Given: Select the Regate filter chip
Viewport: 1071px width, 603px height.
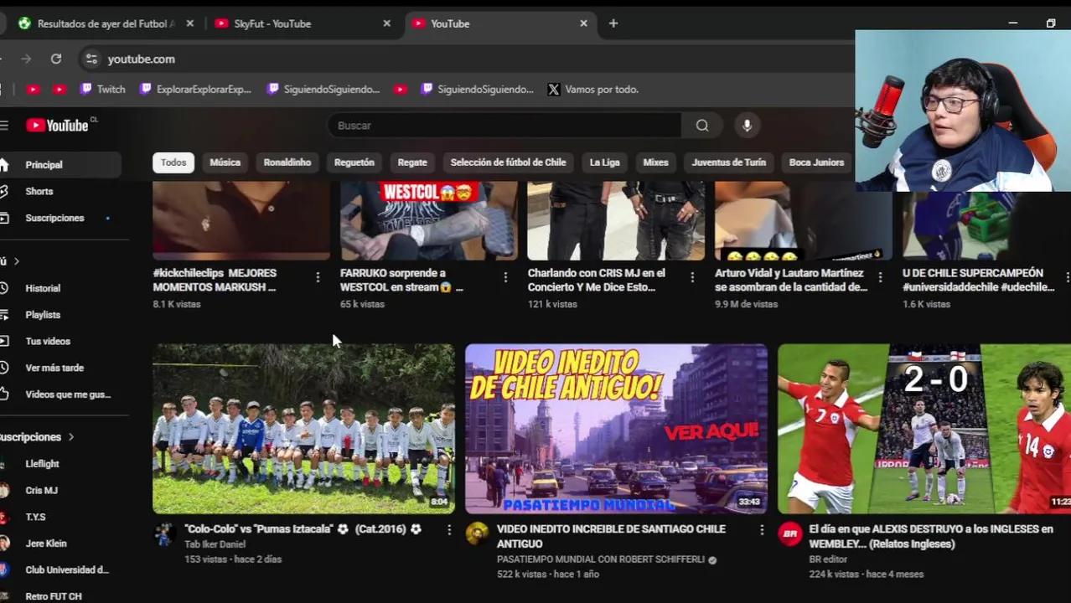Looking at the screenshot, I should coord(412,162).
